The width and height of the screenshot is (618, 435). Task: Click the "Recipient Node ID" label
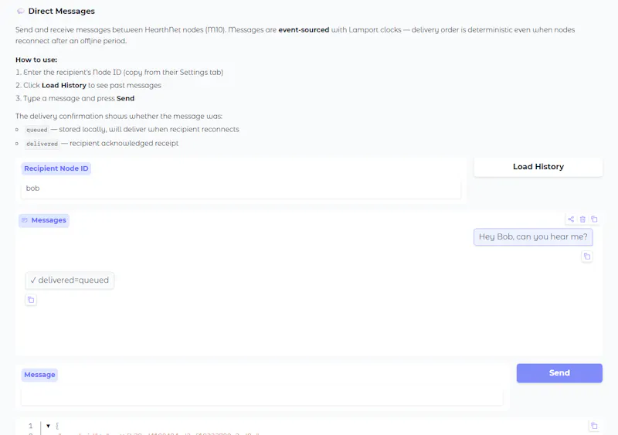click(x=56, y=168)
